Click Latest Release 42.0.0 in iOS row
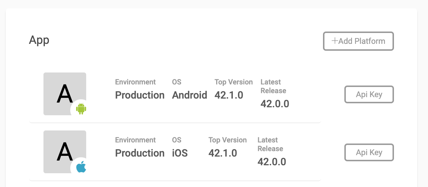 tap(272, 162)
